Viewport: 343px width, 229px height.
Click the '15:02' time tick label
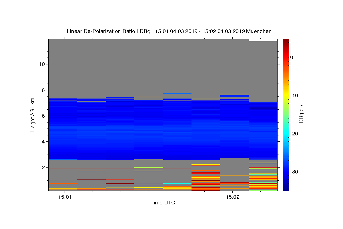coord(232,197)
